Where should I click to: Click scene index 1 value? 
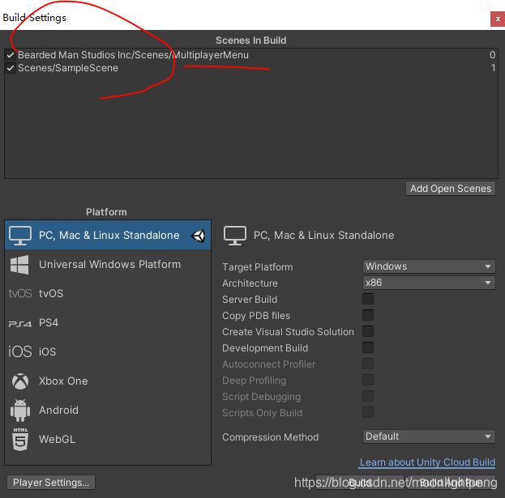click(x=493, y=68)
